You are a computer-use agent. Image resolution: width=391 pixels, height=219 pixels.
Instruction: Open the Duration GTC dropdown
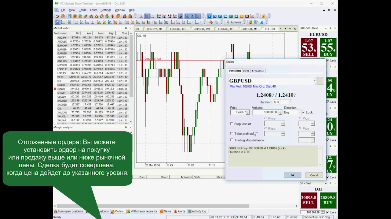290,102
